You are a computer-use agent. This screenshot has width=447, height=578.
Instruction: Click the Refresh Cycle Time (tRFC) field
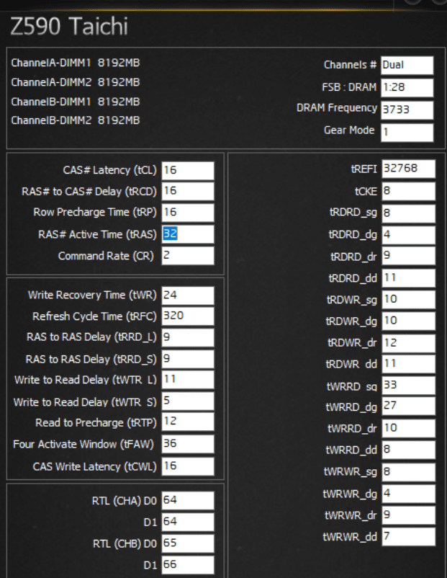188,316
